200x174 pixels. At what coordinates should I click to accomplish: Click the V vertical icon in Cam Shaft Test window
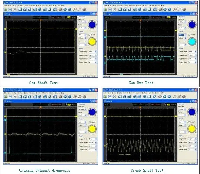click(25, 9)
